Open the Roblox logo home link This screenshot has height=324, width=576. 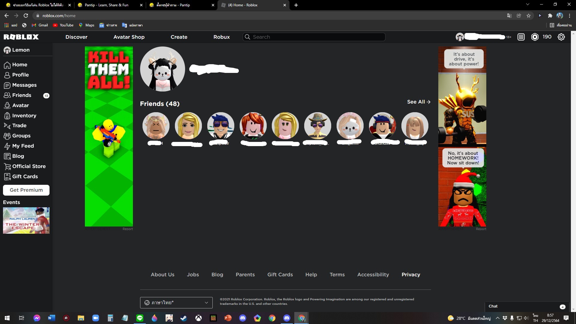[21, 37]
